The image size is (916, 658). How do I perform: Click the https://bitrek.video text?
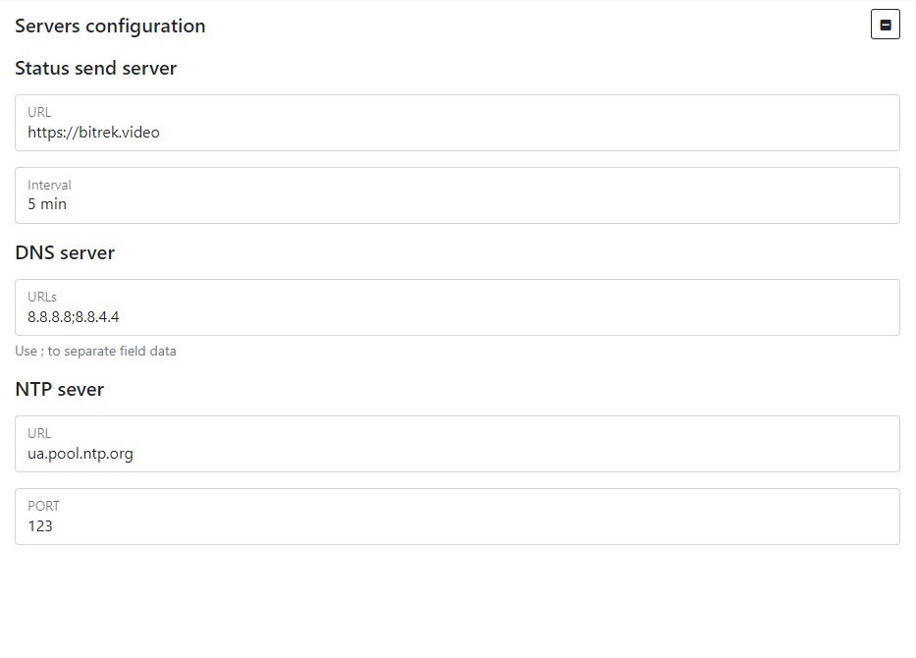click(93, 132)
